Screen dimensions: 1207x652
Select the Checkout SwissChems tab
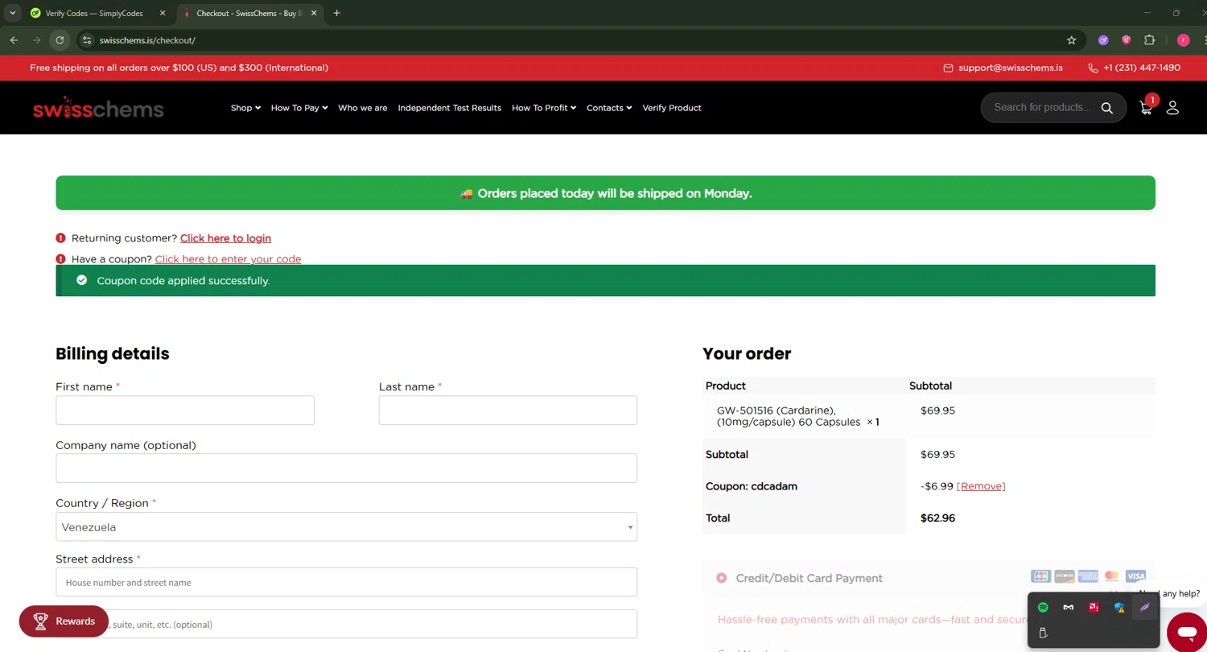click(x=245, y=14)
